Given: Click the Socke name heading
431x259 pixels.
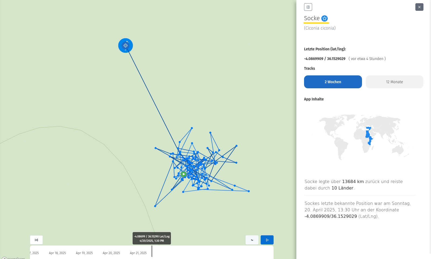Looking at the screenshot, I should pos(312,18).
